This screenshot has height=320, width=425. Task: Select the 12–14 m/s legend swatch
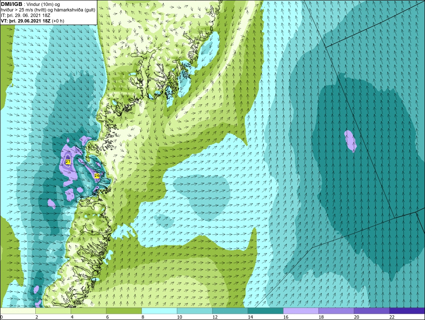(230, 311)
